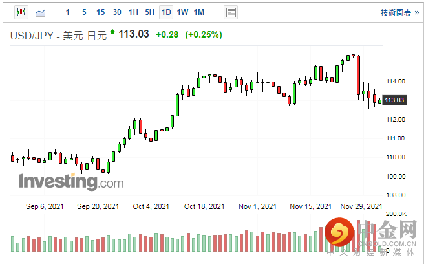Viewport: 426px width, 264px height.
Task: Select the 1M timeframe
Action: [199, 12]
